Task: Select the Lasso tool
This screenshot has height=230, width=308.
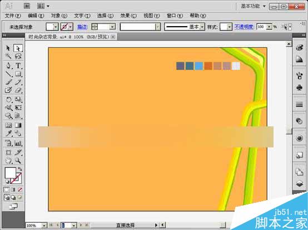Action: point(18,57)
